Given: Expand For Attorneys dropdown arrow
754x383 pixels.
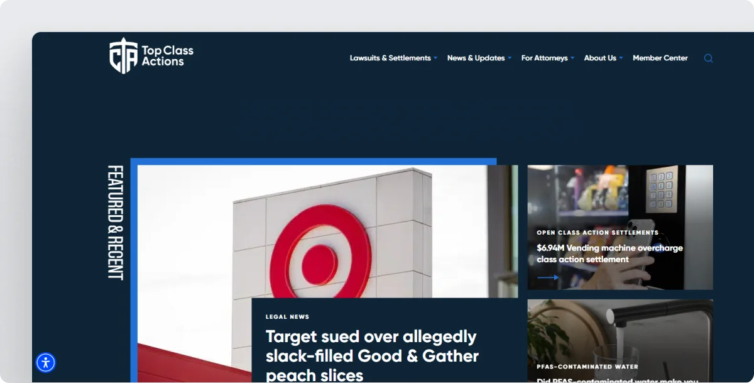Looking at the screenshot, I should tap(572, 58).
